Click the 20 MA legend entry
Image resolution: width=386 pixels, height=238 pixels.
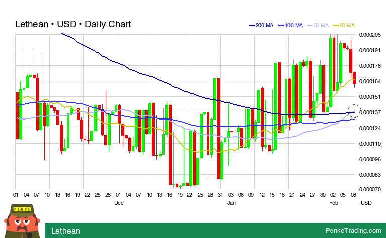point(344,25)
